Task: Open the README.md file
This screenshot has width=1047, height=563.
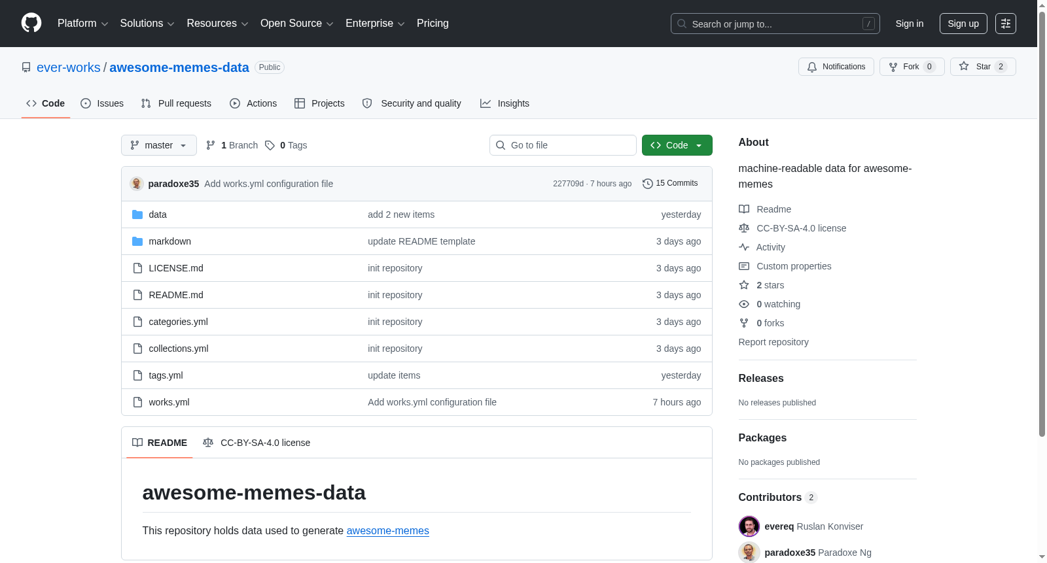Action: click(x=176, y=295)
